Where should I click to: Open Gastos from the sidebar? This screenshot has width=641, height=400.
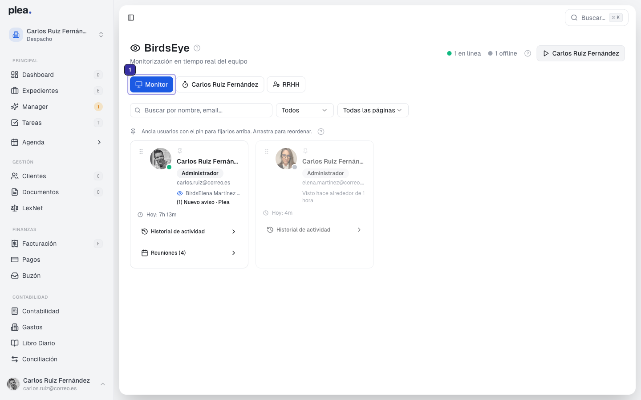(57, 327)
